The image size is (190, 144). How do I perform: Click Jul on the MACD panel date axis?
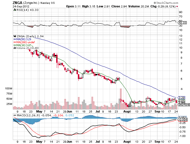point(98,142)
